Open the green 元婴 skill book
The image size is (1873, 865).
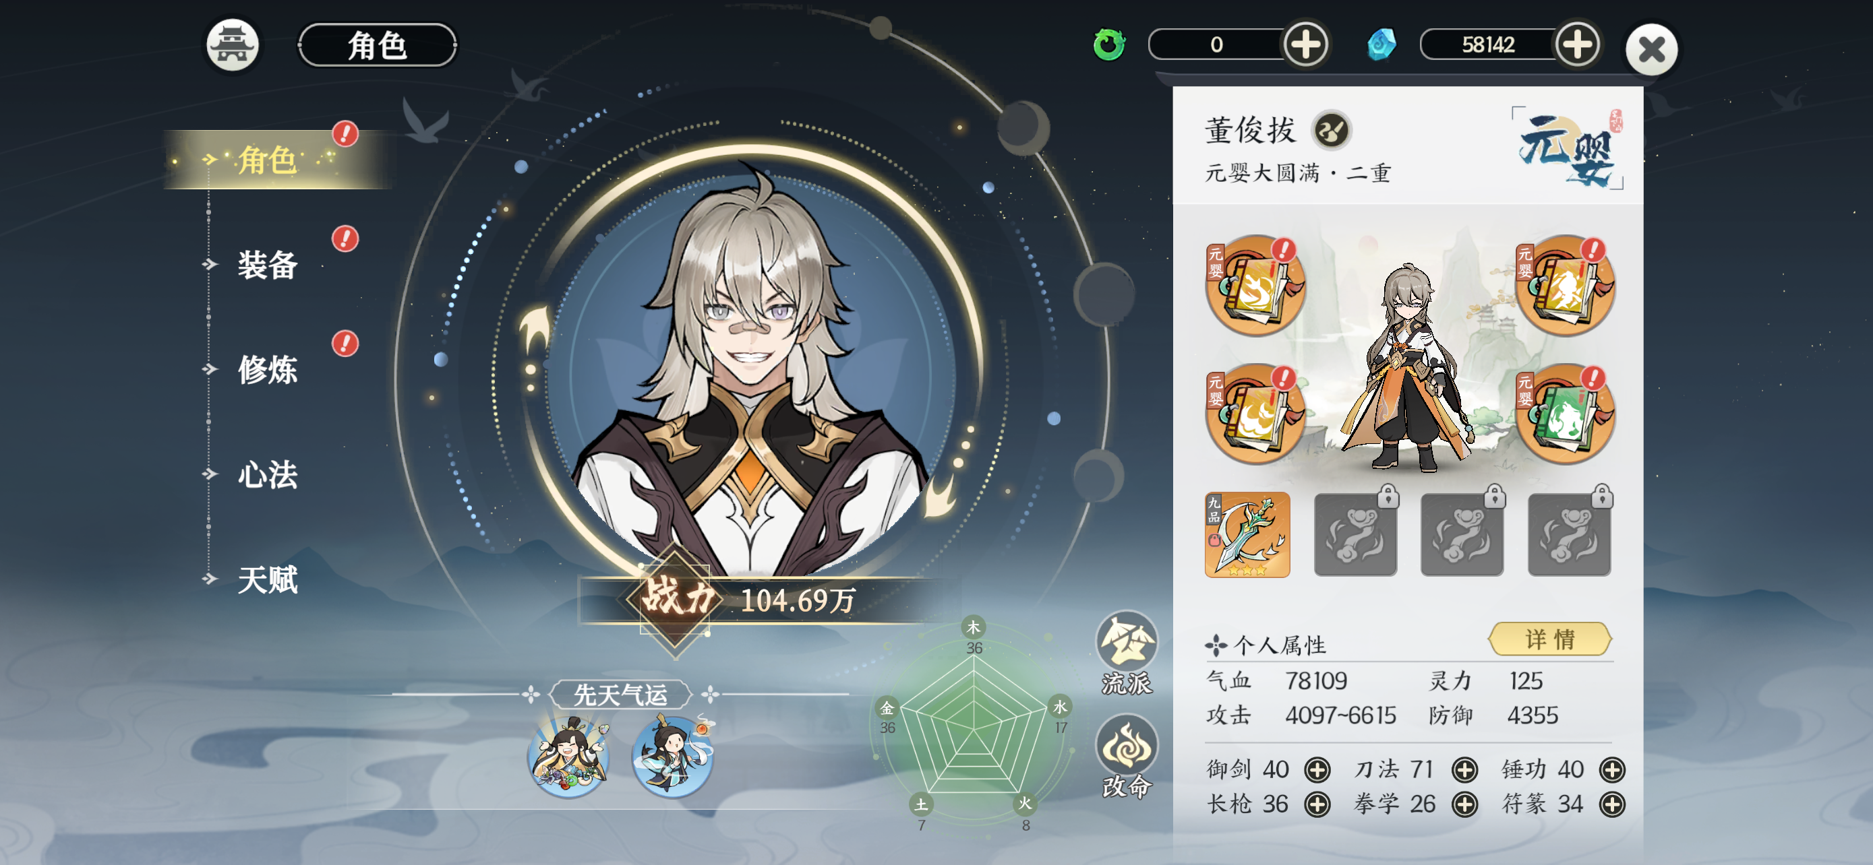(x=1565, y=413)
